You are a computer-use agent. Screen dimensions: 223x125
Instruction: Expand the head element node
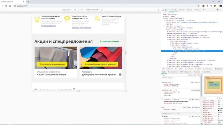[x=163, y=16]
